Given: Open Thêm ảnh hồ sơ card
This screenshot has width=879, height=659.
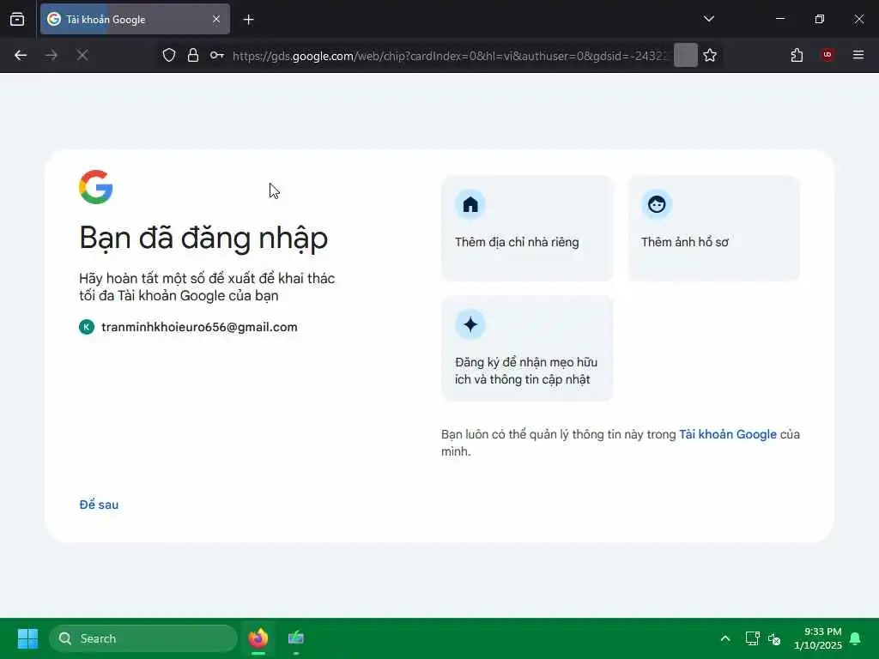Looking at the screenshot, I should coord(713,228).
